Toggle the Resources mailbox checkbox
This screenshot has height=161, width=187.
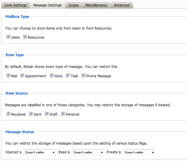pos(25,37)
